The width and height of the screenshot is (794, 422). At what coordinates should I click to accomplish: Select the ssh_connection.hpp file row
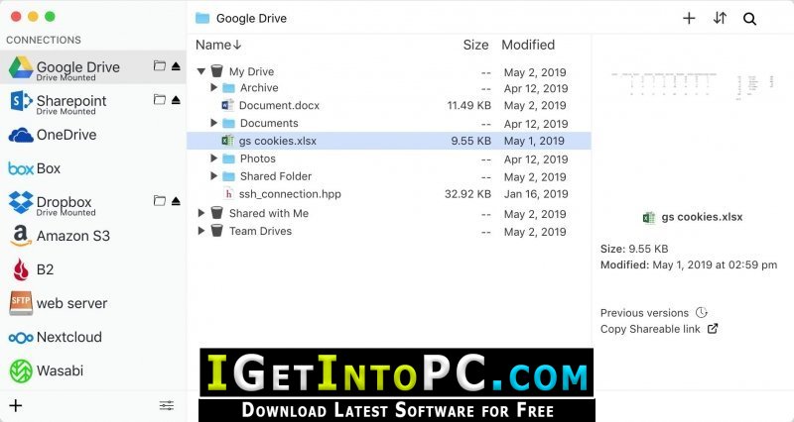[x=389, y=194]
